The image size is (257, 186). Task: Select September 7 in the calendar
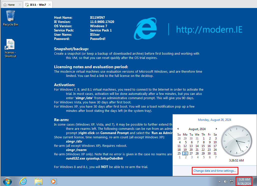click(216, 157)
